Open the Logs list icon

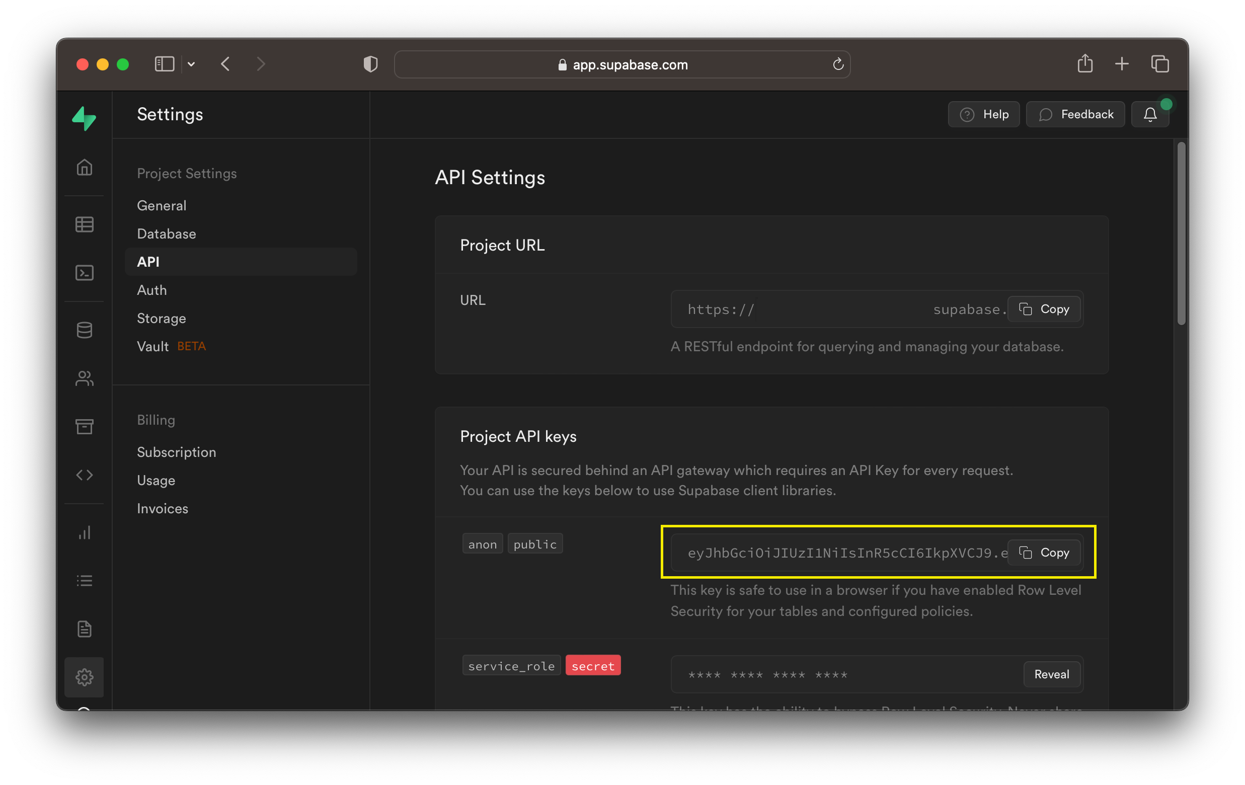point(84,581)
